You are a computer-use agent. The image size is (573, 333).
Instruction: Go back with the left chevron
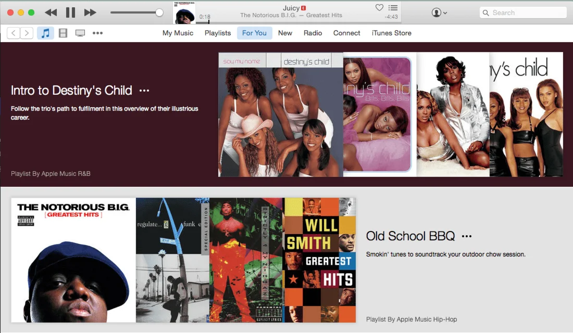14,33
